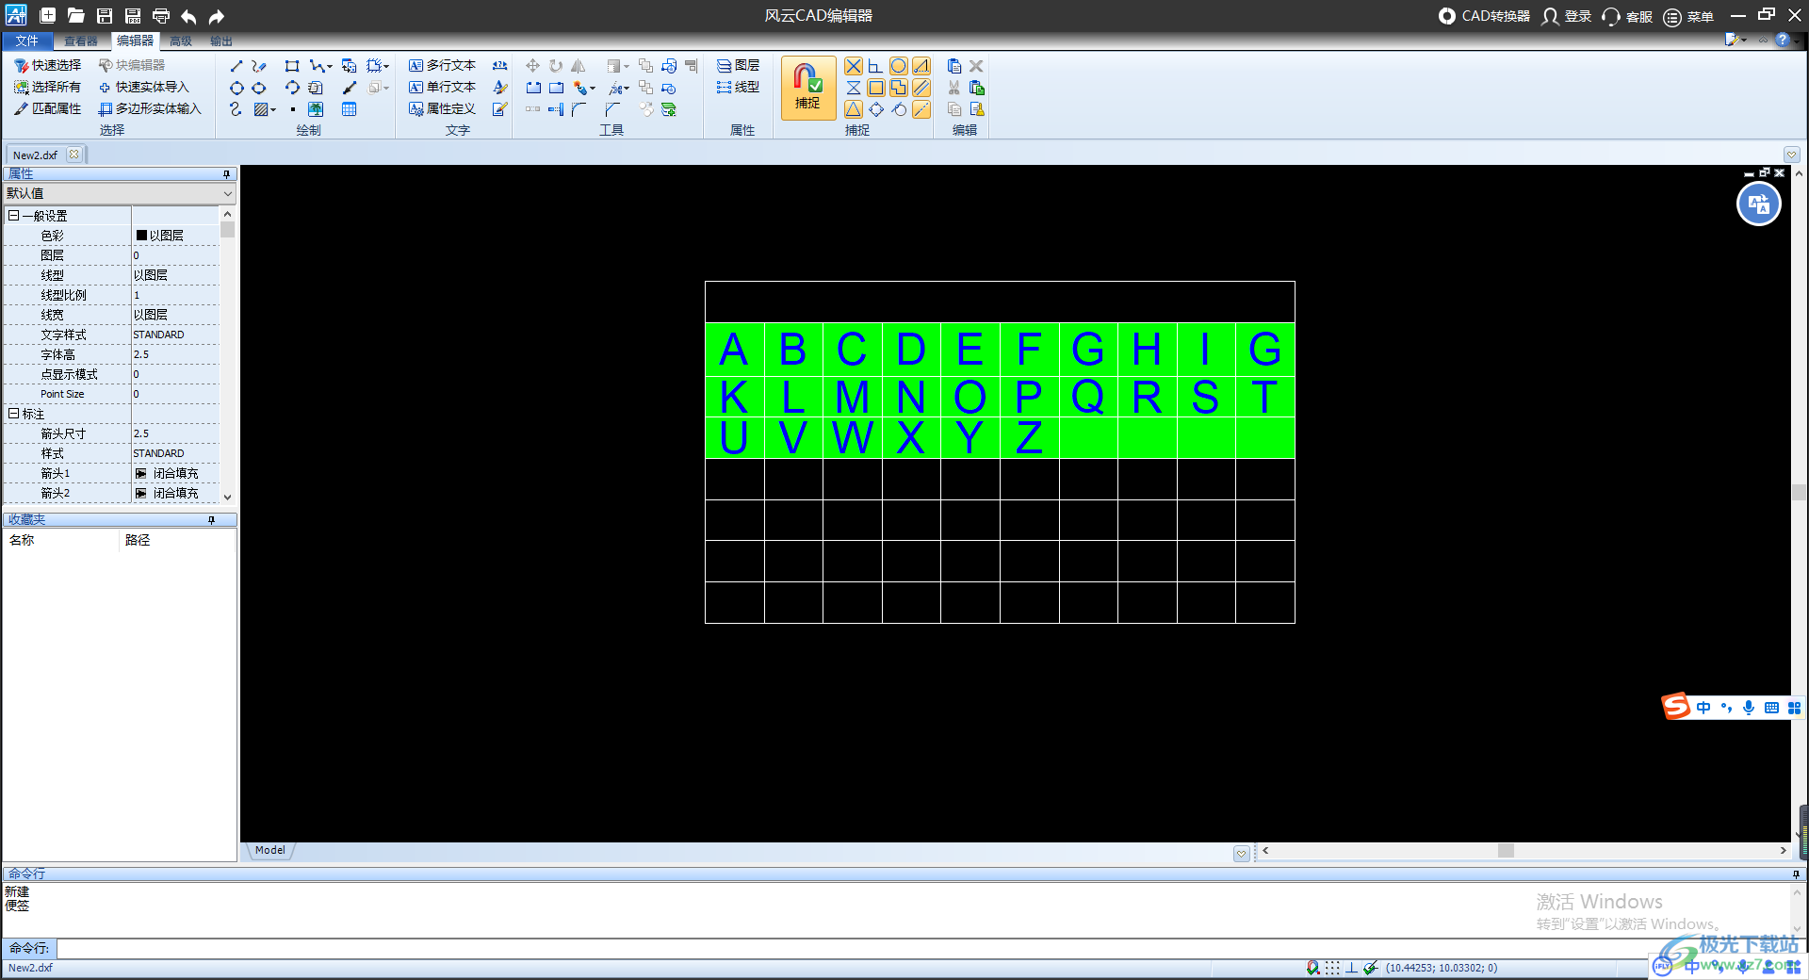Viewport: 1809px width, 980px height.
Task: Toggle the 捕捉 snap magnet button
Action: click(x=807, y=87)
